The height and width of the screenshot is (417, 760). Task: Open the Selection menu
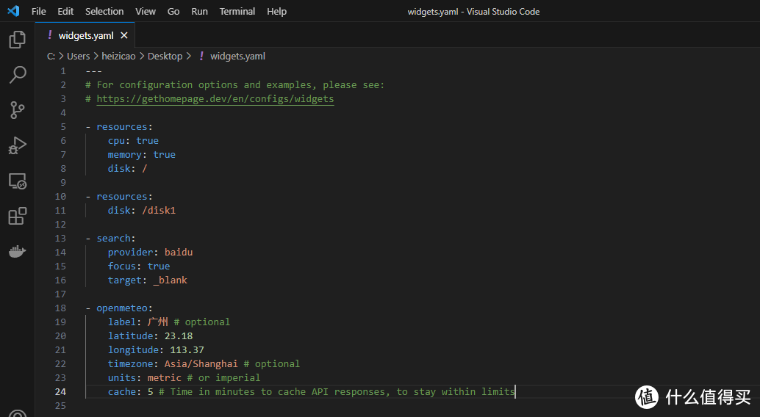(x=104, y=12)
